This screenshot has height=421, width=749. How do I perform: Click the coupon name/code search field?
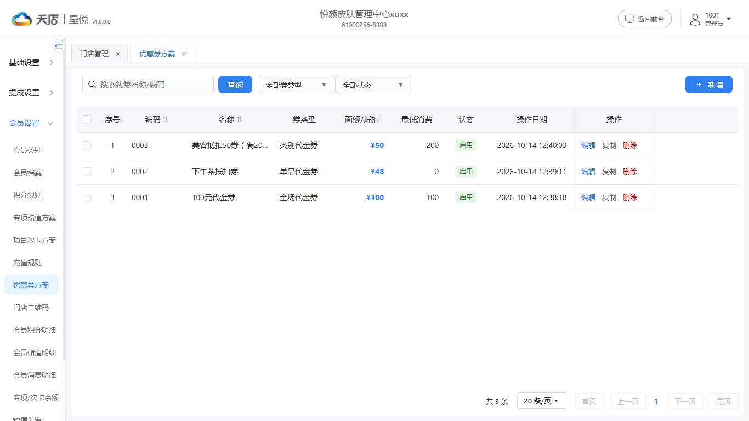(148, 84)
